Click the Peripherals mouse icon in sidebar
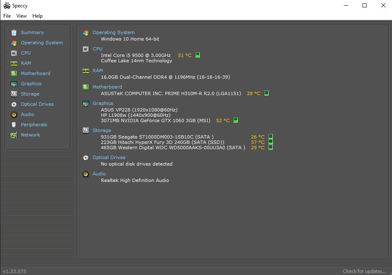This screenshot has height=275, width=392. 14,125
